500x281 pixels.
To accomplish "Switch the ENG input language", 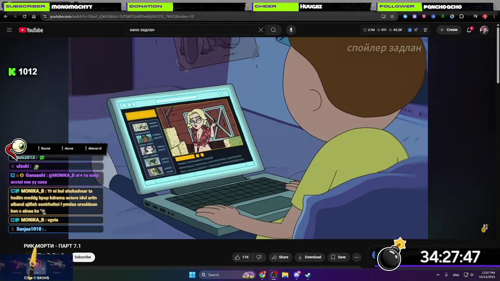I will pos(456,275).
